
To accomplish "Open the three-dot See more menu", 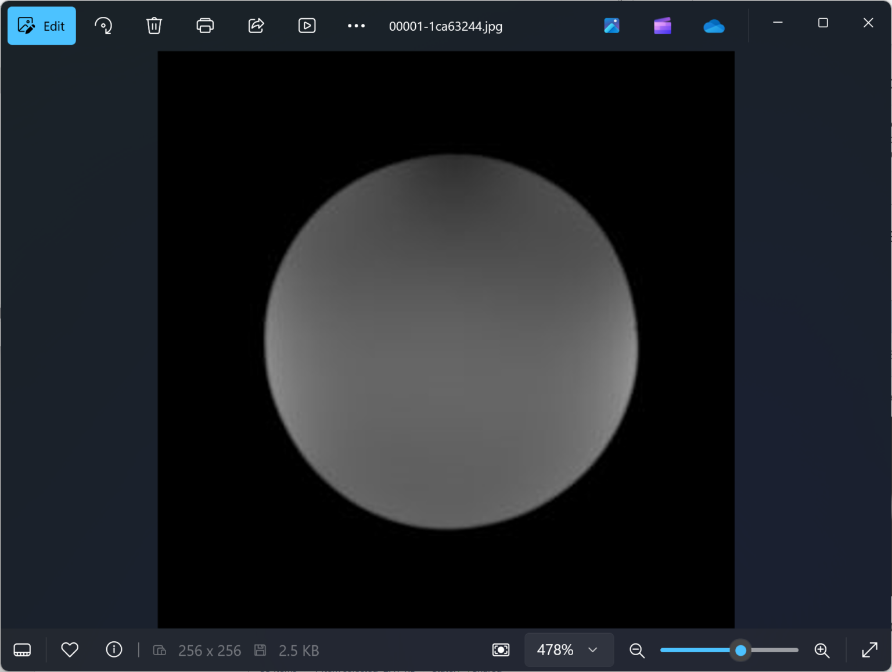I will click(356, 26).
